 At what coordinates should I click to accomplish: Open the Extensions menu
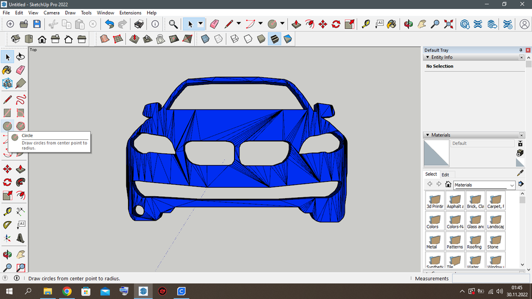tap(130, 13)
